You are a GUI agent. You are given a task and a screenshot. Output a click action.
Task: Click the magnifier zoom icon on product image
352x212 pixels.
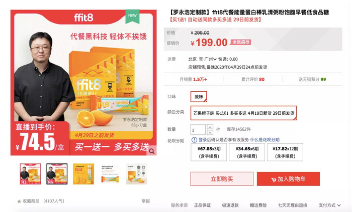(152, 151)
